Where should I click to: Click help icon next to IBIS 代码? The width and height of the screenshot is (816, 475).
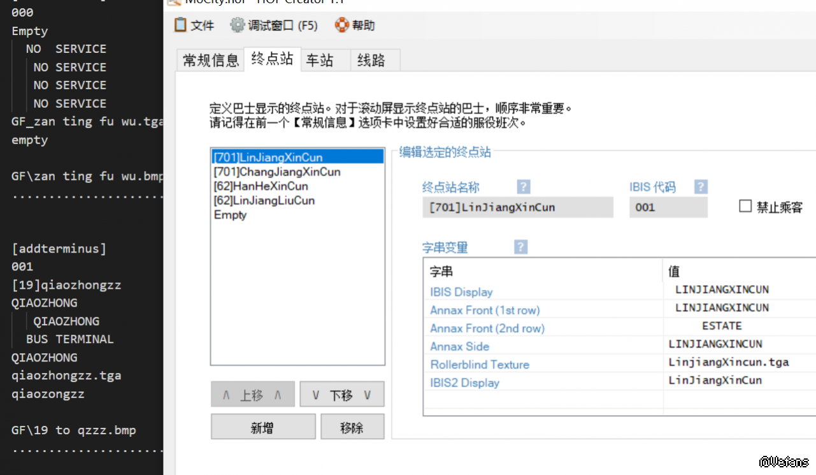point(701,187)
